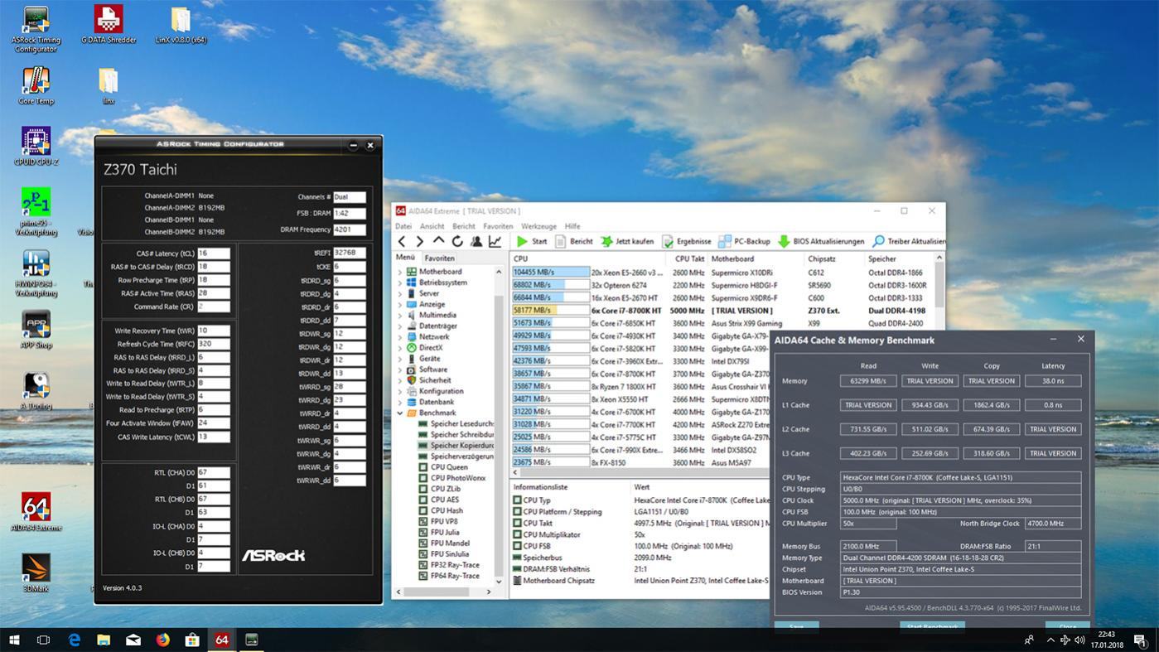Click the tREFI value field
Screen dimensions: 1159x652
point(349,253)
